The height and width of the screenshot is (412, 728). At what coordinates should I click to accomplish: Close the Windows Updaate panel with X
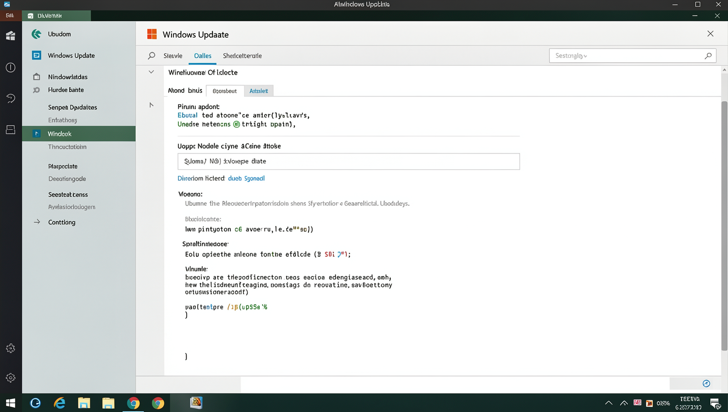coord(710,34)
